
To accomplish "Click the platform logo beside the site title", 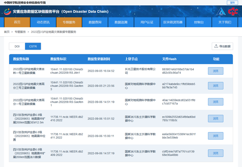I will [7, 12].
